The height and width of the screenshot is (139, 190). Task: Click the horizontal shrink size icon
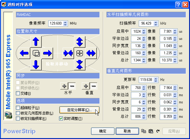(68, 53)
